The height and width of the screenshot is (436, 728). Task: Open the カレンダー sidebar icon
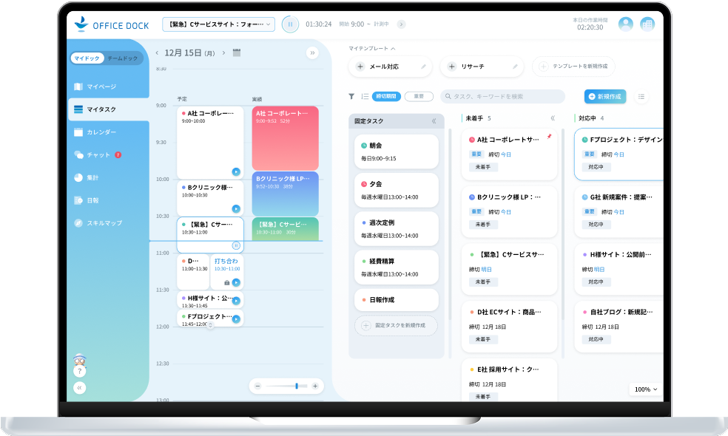pos(103,132)
